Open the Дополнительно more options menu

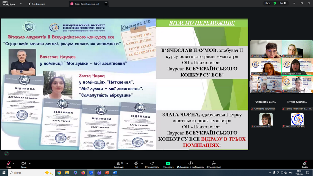pos(214,164)
